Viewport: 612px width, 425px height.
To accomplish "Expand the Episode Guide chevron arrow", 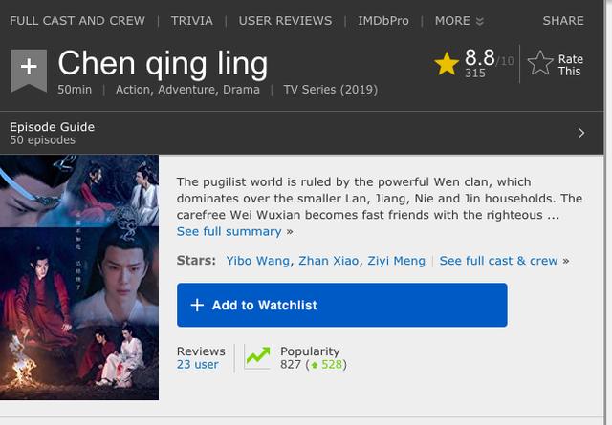I will click(581, 134).
